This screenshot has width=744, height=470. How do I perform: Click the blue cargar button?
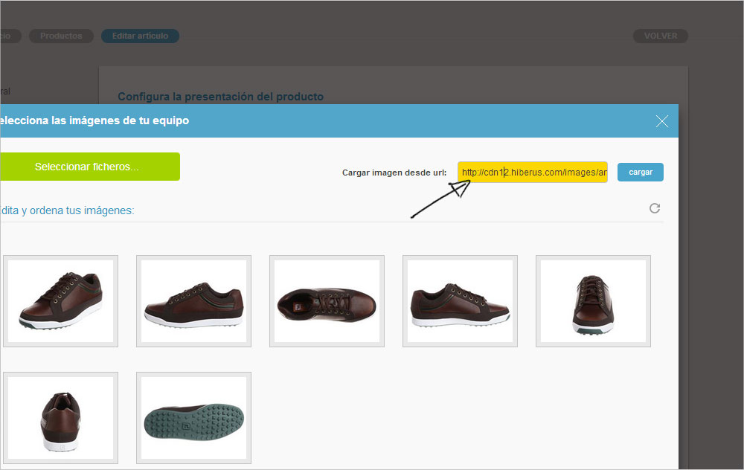click(640, 172)
